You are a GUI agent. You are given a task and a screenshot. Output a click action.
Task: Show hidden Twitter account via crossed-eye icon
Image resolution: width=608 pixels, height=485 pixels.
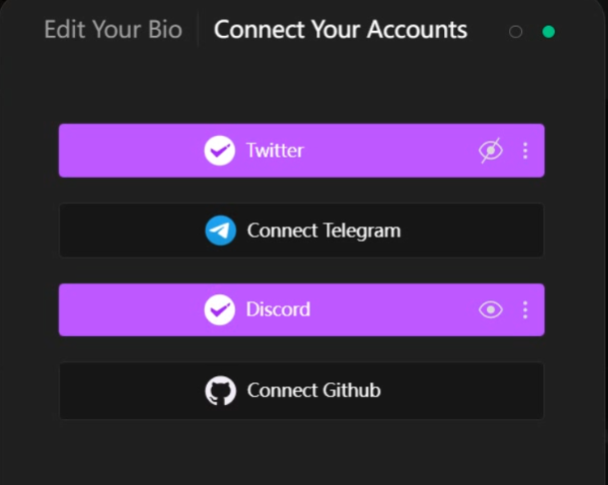(x=490, y=151)
